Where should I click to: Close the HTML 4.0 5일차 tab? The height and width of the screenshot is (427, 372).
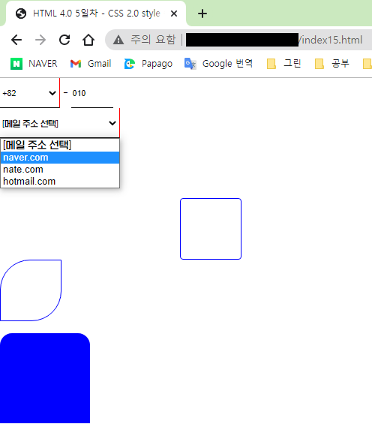pyautogui.click(x=174, y=14)
